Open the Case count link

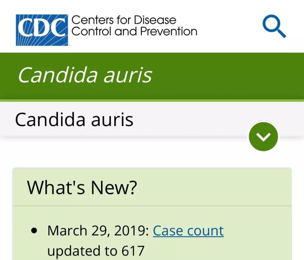pyautogui.click(x=188, y=231)
